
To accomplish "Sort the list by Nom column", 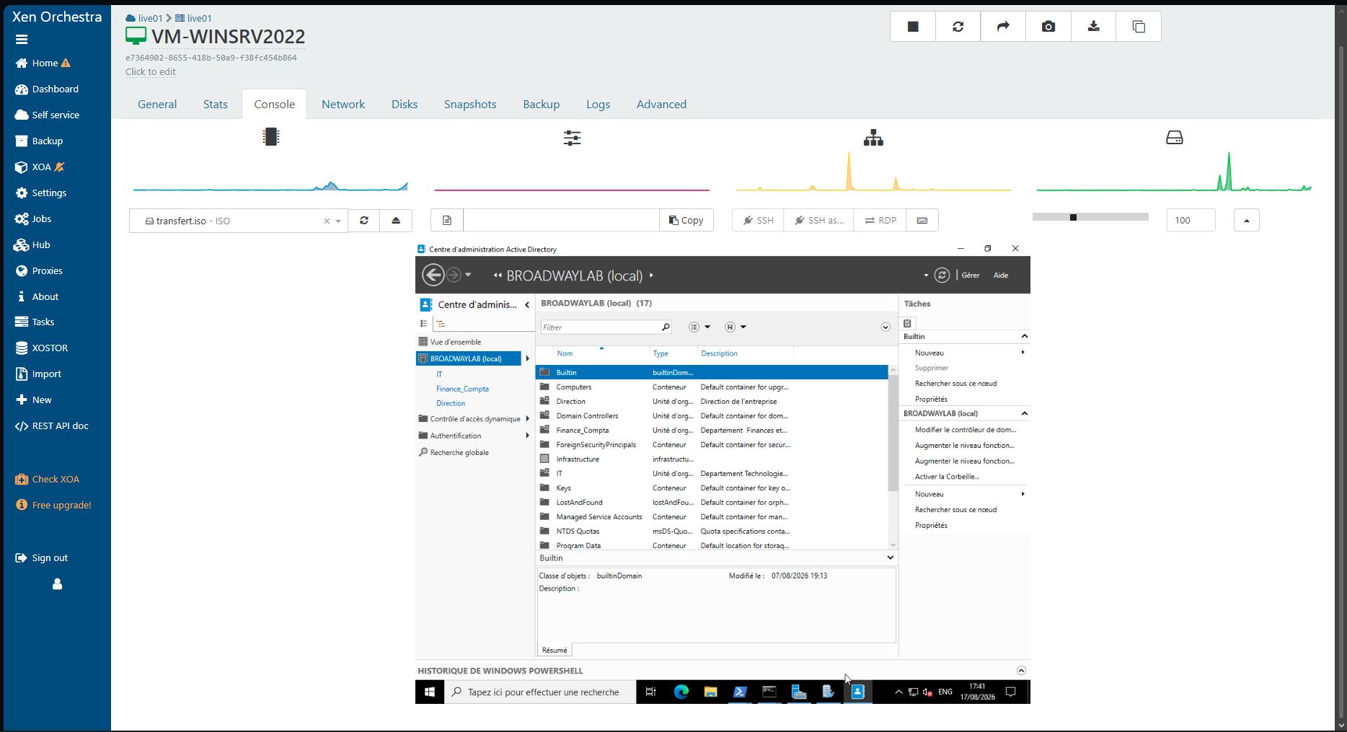I will pos(565,353).
